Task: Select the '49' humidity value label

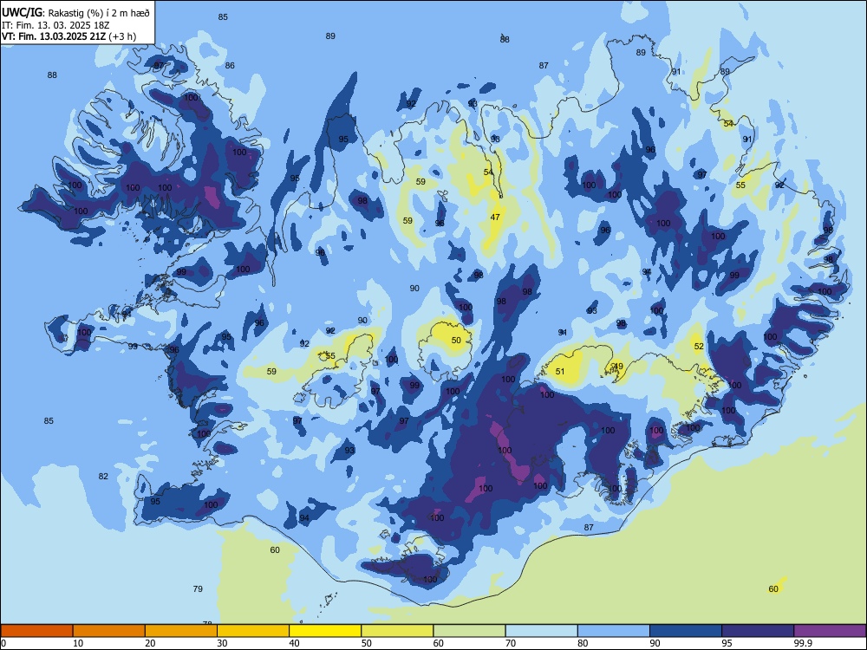Action: click(x=618, y=366)
